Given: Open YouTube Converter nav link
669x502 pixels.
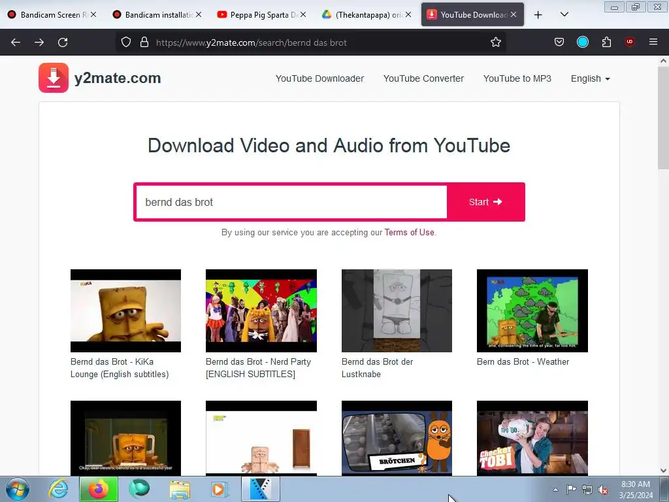Looking at the screenshot, I should (423, 78).
